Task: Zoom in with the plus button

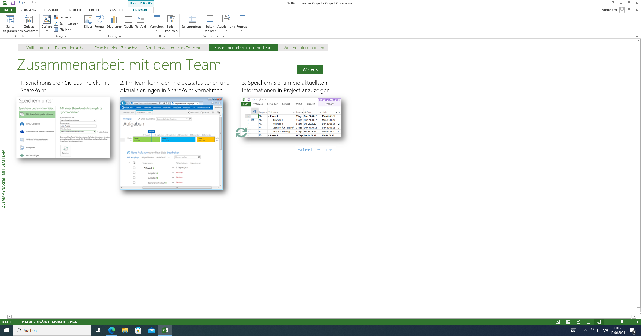Action: coord(637,322)
